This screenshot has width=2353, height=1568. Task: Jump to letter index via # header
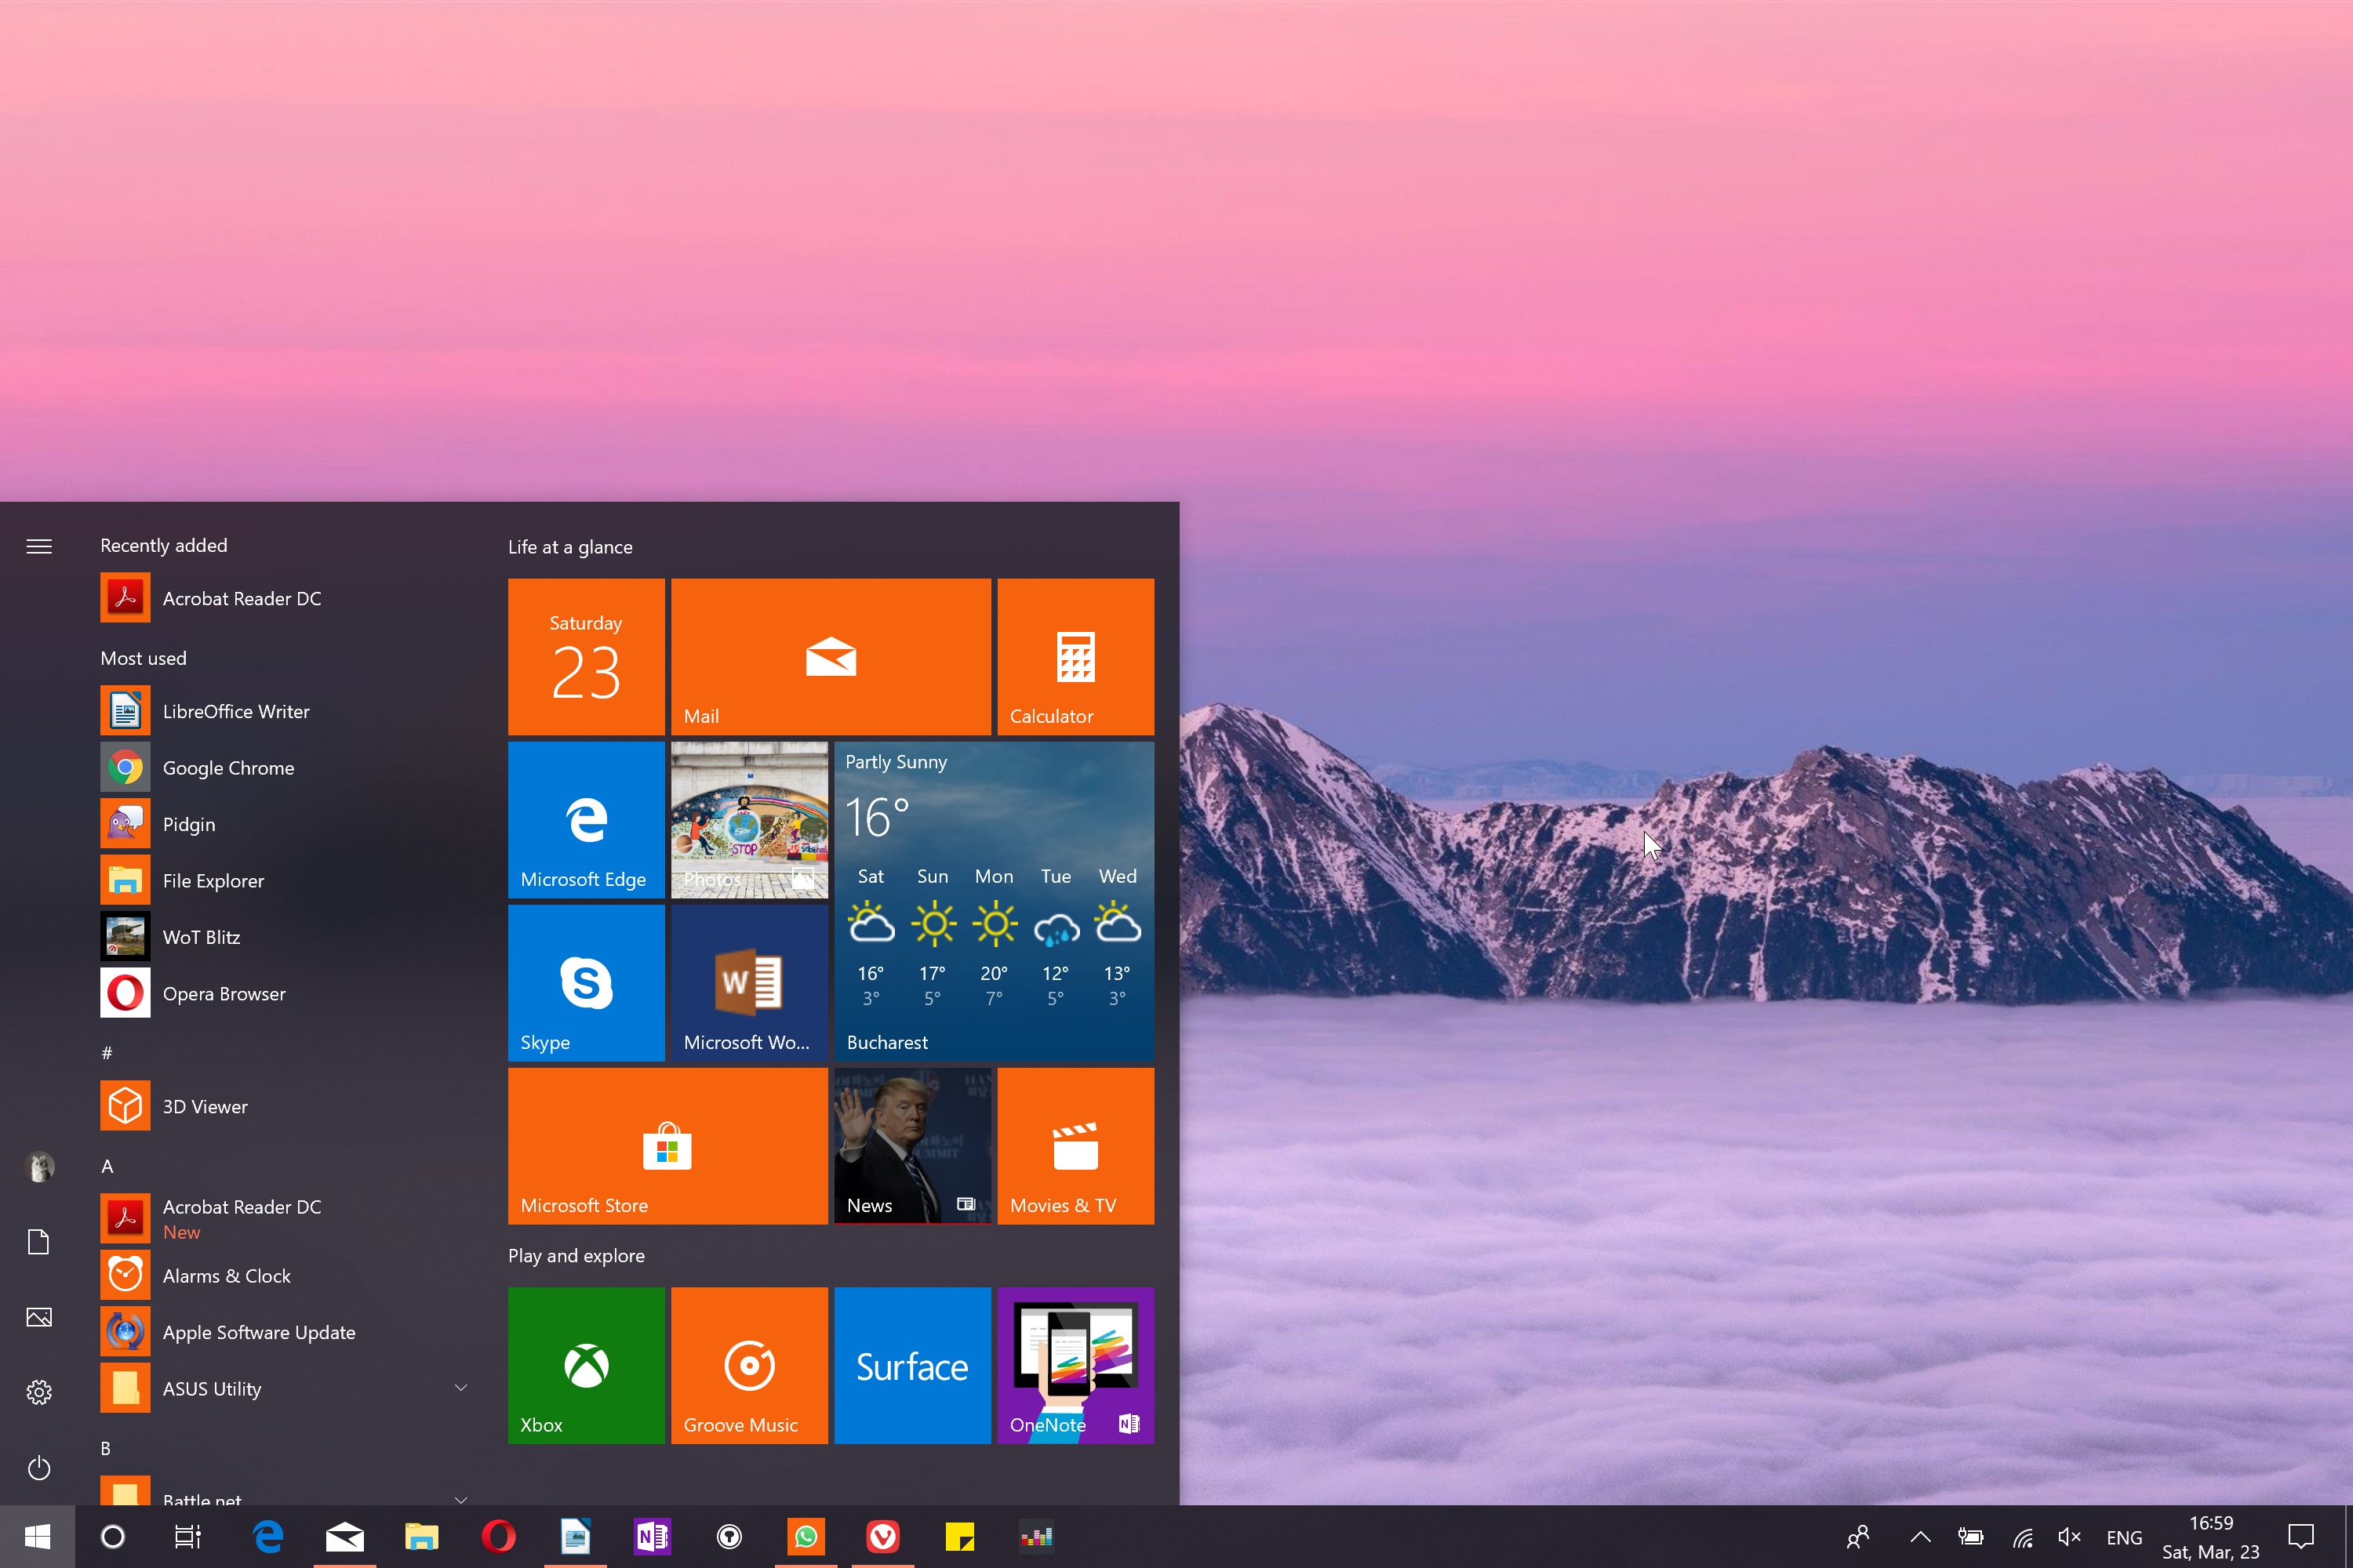coord(107,1053)
